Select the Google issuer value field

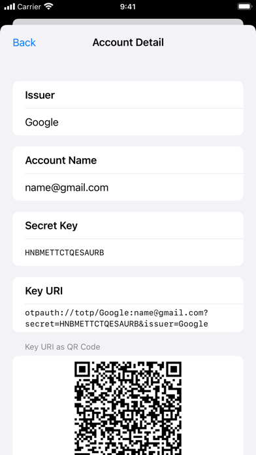pyautogui.click(x=128, y=122)
